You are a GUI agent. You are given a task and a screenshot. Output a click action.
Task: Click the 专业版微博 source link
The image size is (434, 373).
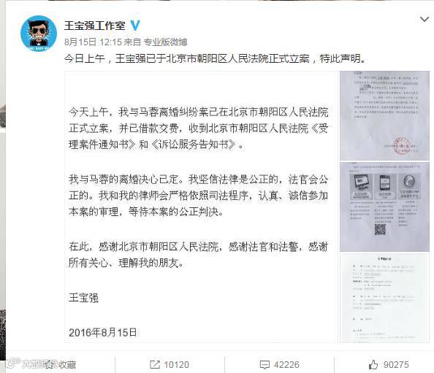click(x=165, y=42)
